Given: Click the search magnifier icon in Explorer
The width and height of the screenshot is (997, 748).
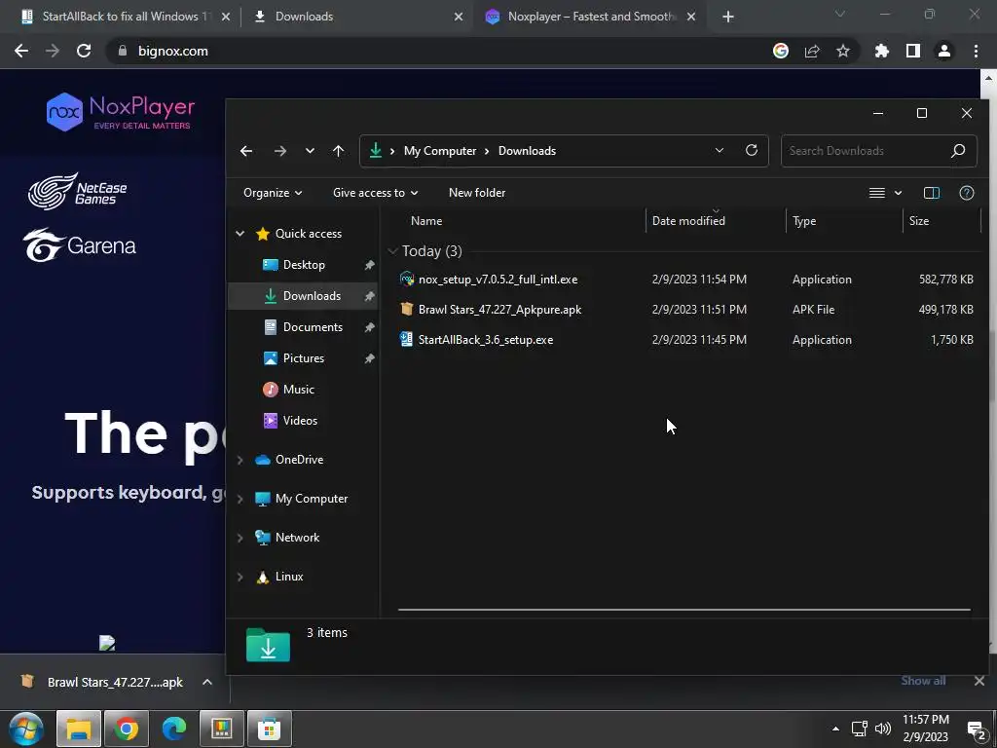Looking at the screenshot, I should click(958, 151).
